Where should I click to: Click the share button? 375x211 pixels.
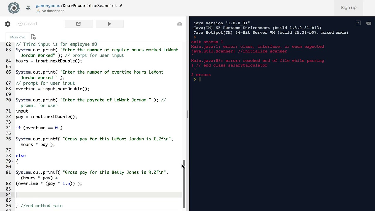79,24
